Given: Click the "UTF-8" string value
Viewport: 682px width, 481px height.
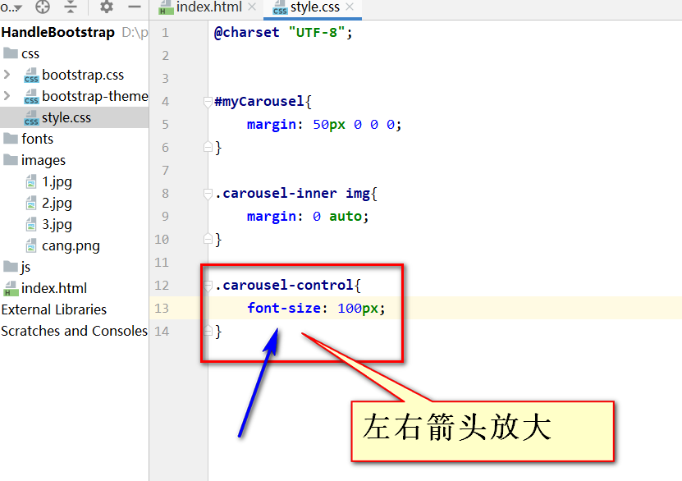Looking at the screenshot, I should pyautogui.click(x=317, y=33).
